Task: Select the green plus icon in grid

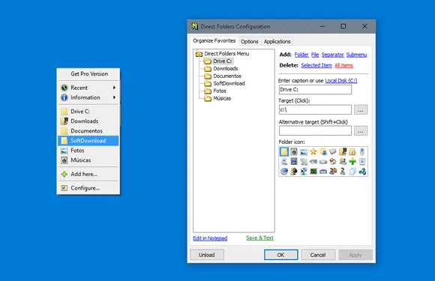Action: pyautogui.click(x=352, y=161)
